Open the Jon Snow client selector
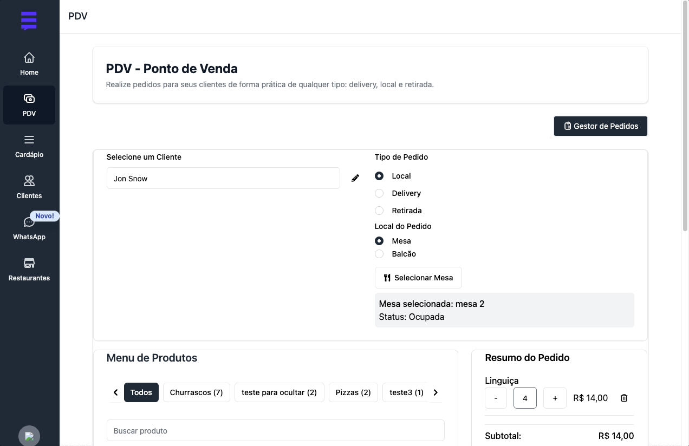This screenshot has height=446, width=689. (223, 178)
